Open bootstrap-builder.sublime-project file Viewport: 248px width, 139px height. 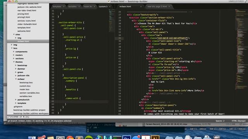[x=29, y=110]
